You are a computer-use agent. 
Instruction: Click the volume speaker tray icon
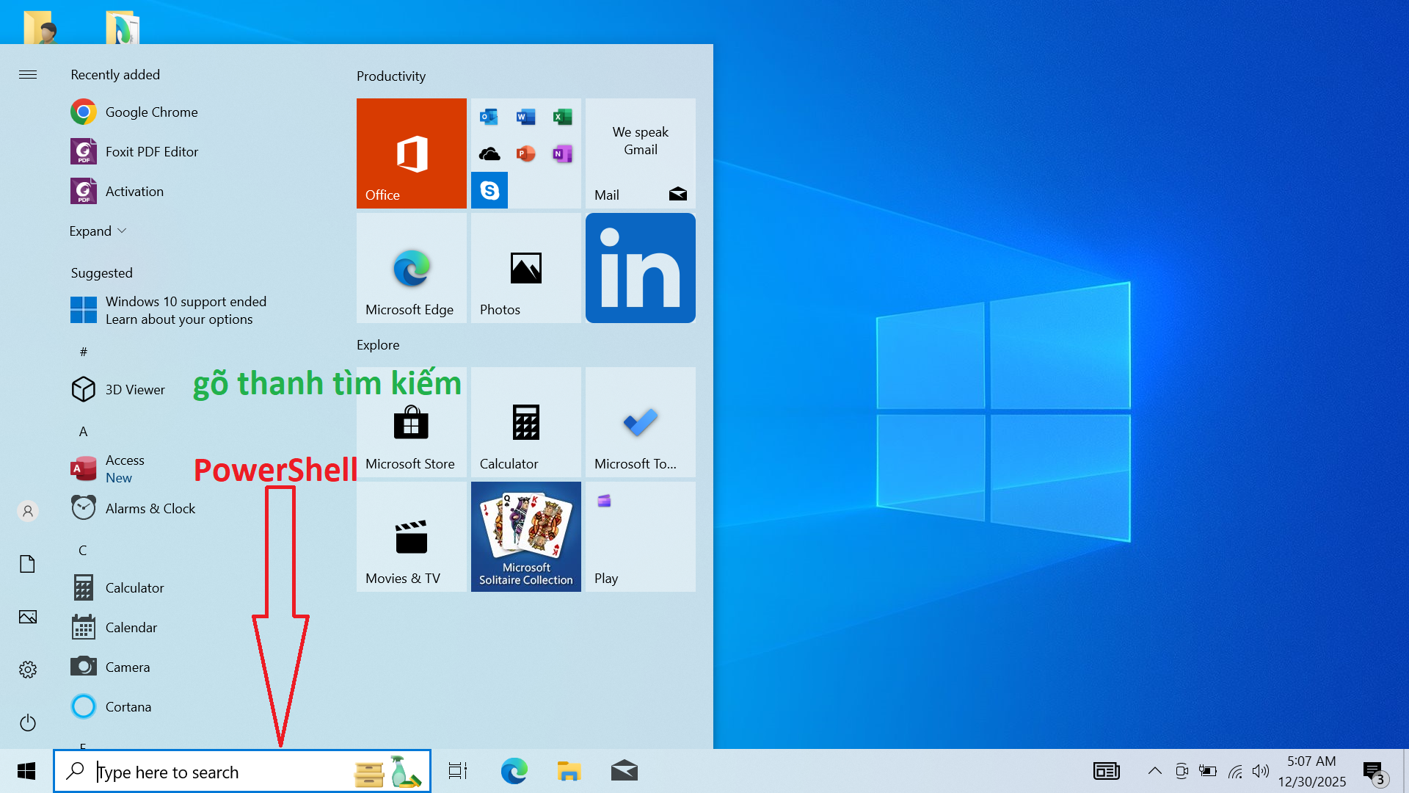[x=1260, y=771]
